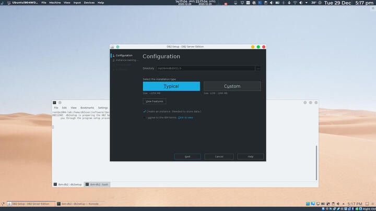Click the guest tray network monitor icon
Screen dimensions: 376x211
click(318, 204)
